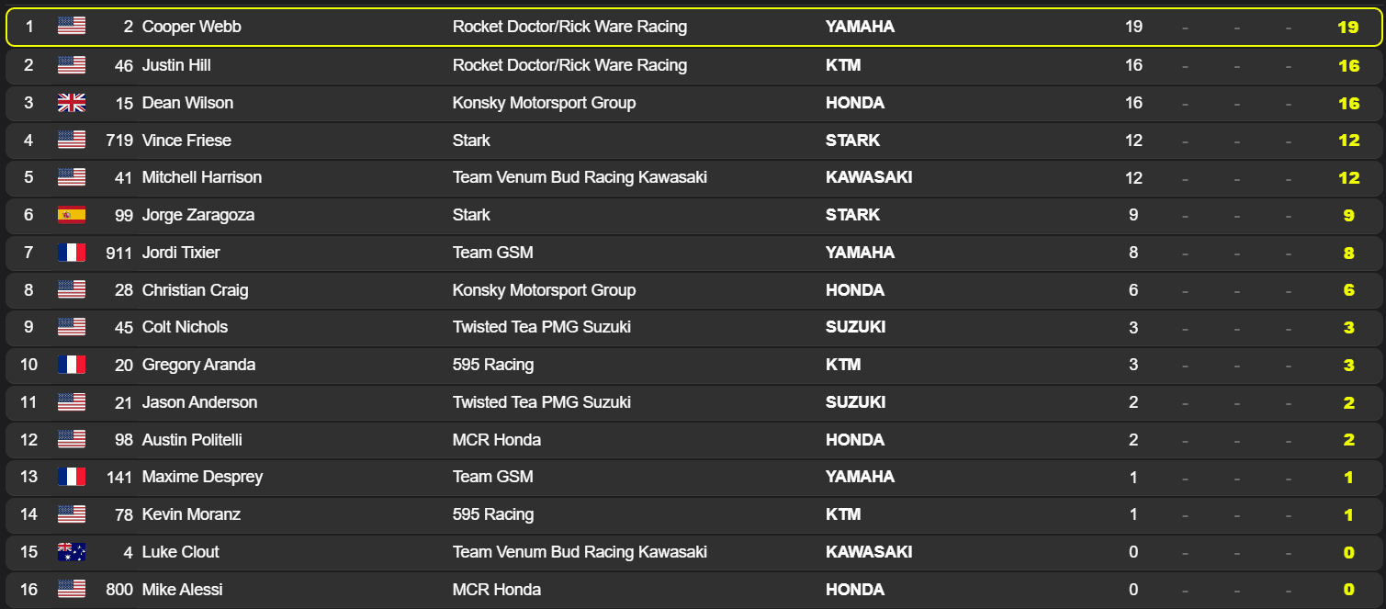Select rider name Luke Clout
The image size is (1386, 609).
pos(181,552)
